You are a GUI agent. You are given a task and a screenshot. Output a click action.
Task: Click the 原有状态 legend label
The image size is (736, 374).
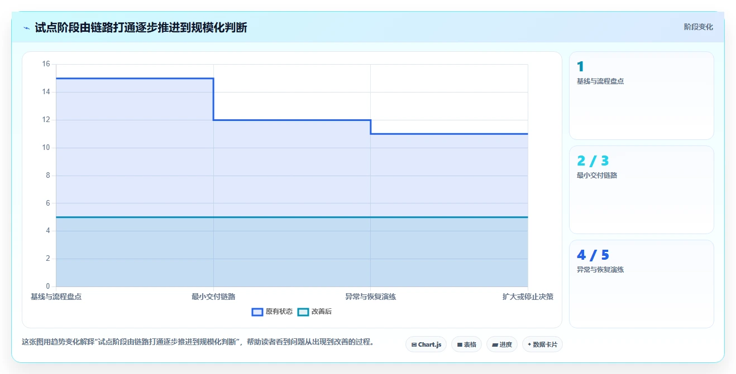click(279, 312)
